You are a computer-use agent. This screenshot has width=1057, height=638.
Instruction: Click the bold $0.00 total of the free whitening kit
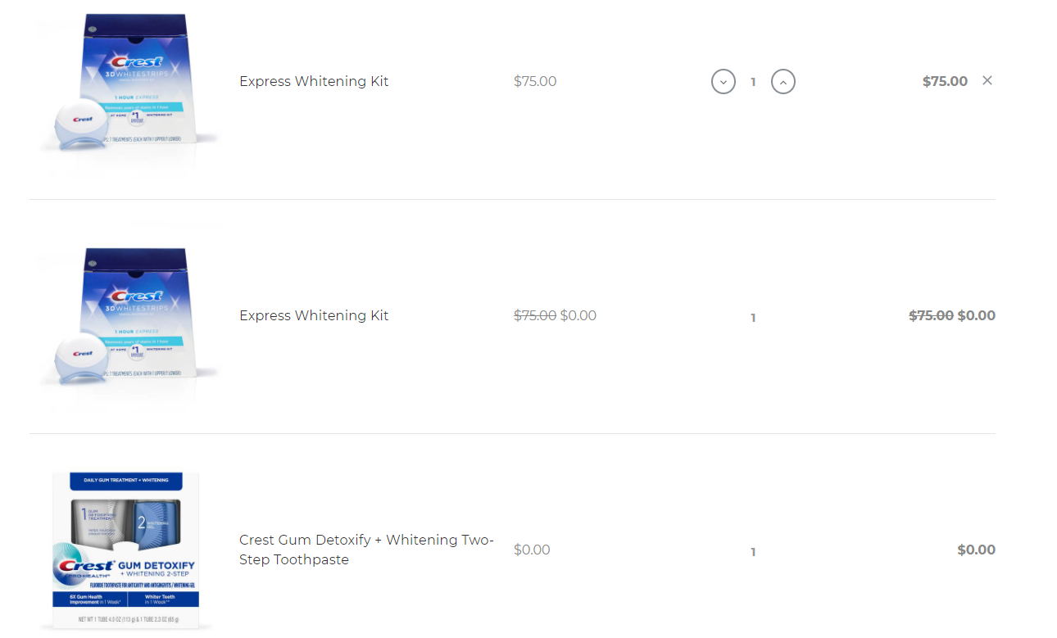(977, 315)
